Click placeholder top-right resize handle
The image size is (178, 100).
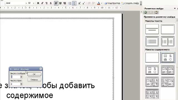point(113,18)
